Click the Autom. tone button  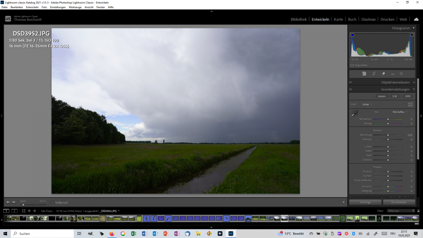pyautogui.click(x=382, y=96)
